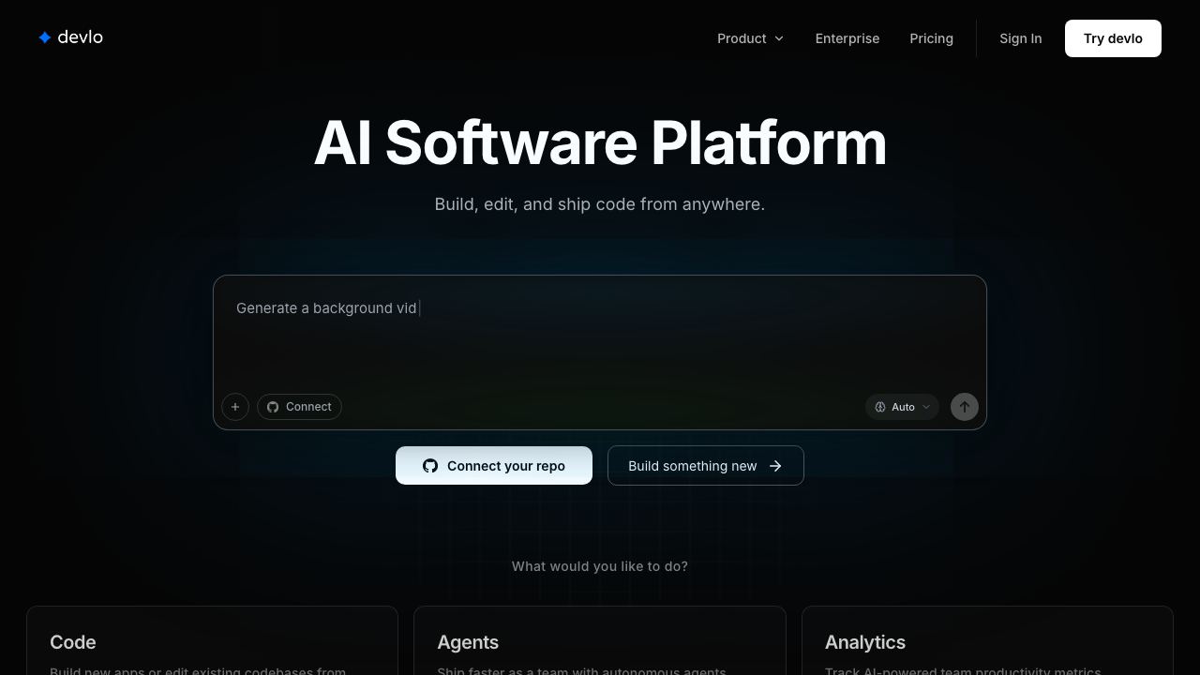Click the Connect your repo button

pyautogui.click(x=494, y=466)
